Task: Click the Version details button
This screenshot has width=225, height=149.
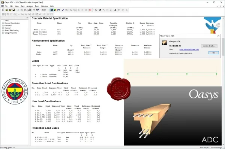Action: [x=209, y=46]
